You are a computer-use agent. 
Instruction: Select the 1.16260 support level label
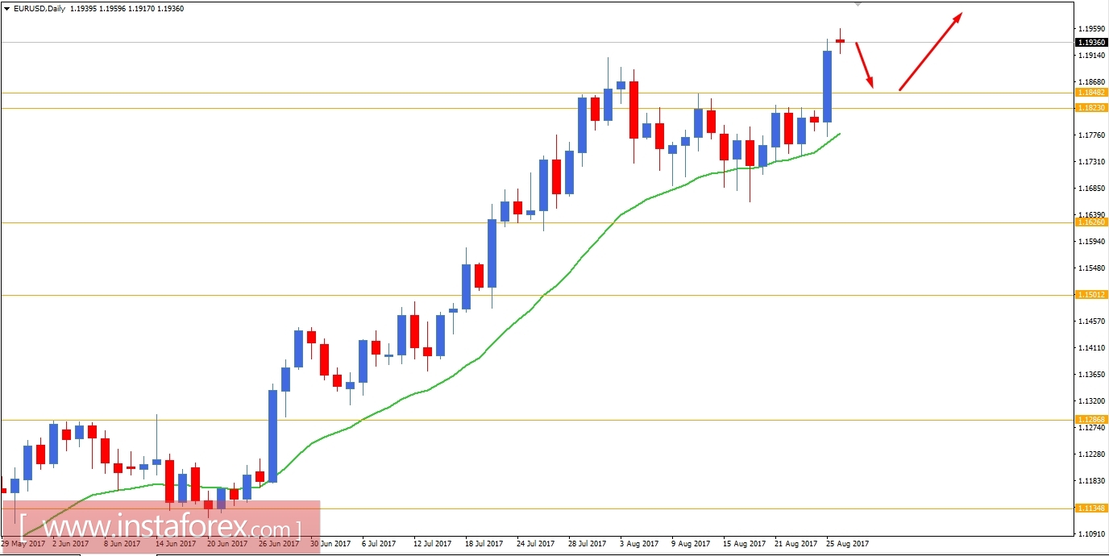click(1092, 223)
